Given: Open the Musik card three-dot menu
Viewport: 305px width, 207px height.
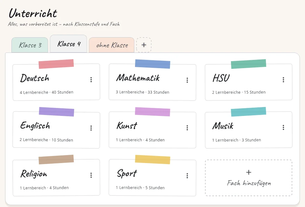Looking at the screenshot, I should coord(283,127).
